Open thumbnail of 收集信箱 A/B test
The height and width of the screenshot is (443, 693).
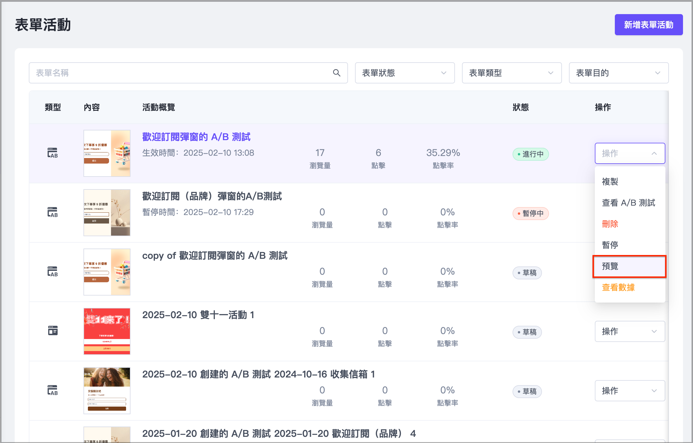click(x=107, y=390)
